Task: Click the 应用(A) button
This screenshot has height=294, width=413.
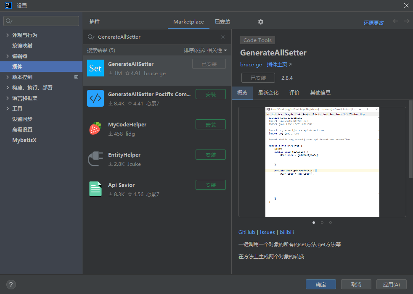Action: pos(391,284)
